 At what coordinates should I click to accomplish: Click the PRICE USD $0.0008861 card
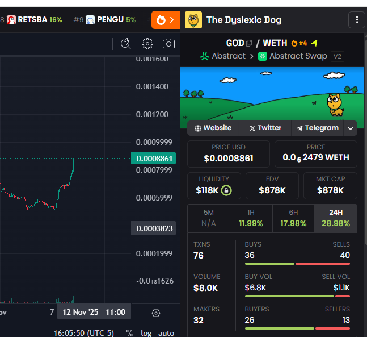click(x=229, y=154)
